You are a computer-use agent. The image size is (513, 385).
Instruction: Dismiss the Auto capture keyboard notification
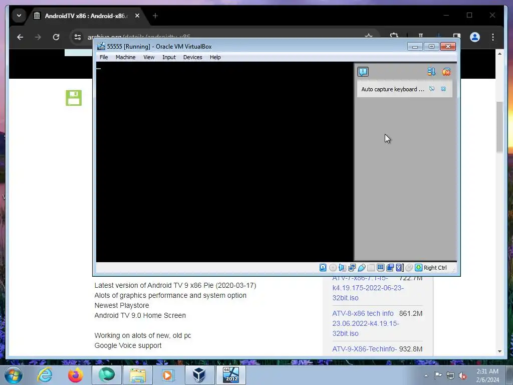pos(443,89)
